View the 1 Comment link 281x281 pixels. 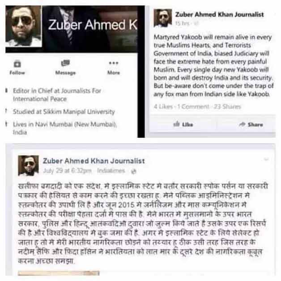point(193,106)
